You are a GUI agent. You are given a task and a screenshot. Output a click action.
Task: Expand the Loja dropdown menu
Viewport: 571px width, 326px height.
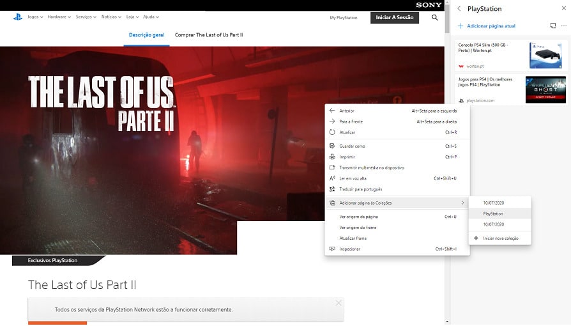tap(133, 17)
